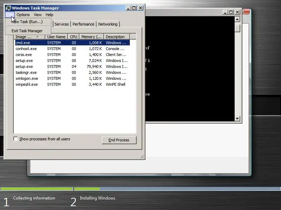Image resolution: width=281 pixels, height=210 pixels.
Task: Click the Installing Windows progress bar
Action: pos(177,189)
